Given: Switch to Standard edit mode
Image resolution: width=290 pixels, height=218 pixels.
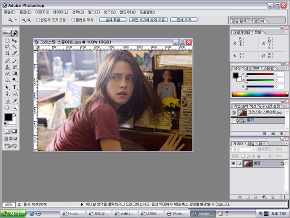Looking at the screenshot, I should point(7,131).
